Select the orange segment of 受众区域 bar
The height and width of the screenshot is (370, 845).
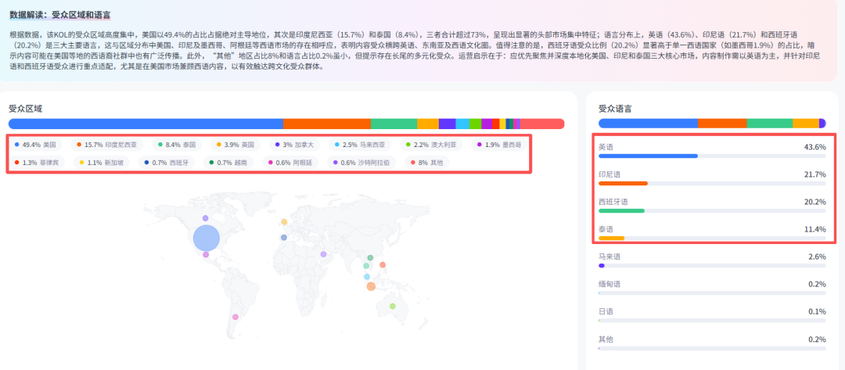pyautogui.click(x=327, y=124)
